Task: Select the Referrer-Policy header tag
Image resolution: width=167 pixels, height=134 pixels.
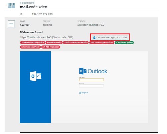Action: click(x=54, y=42)
